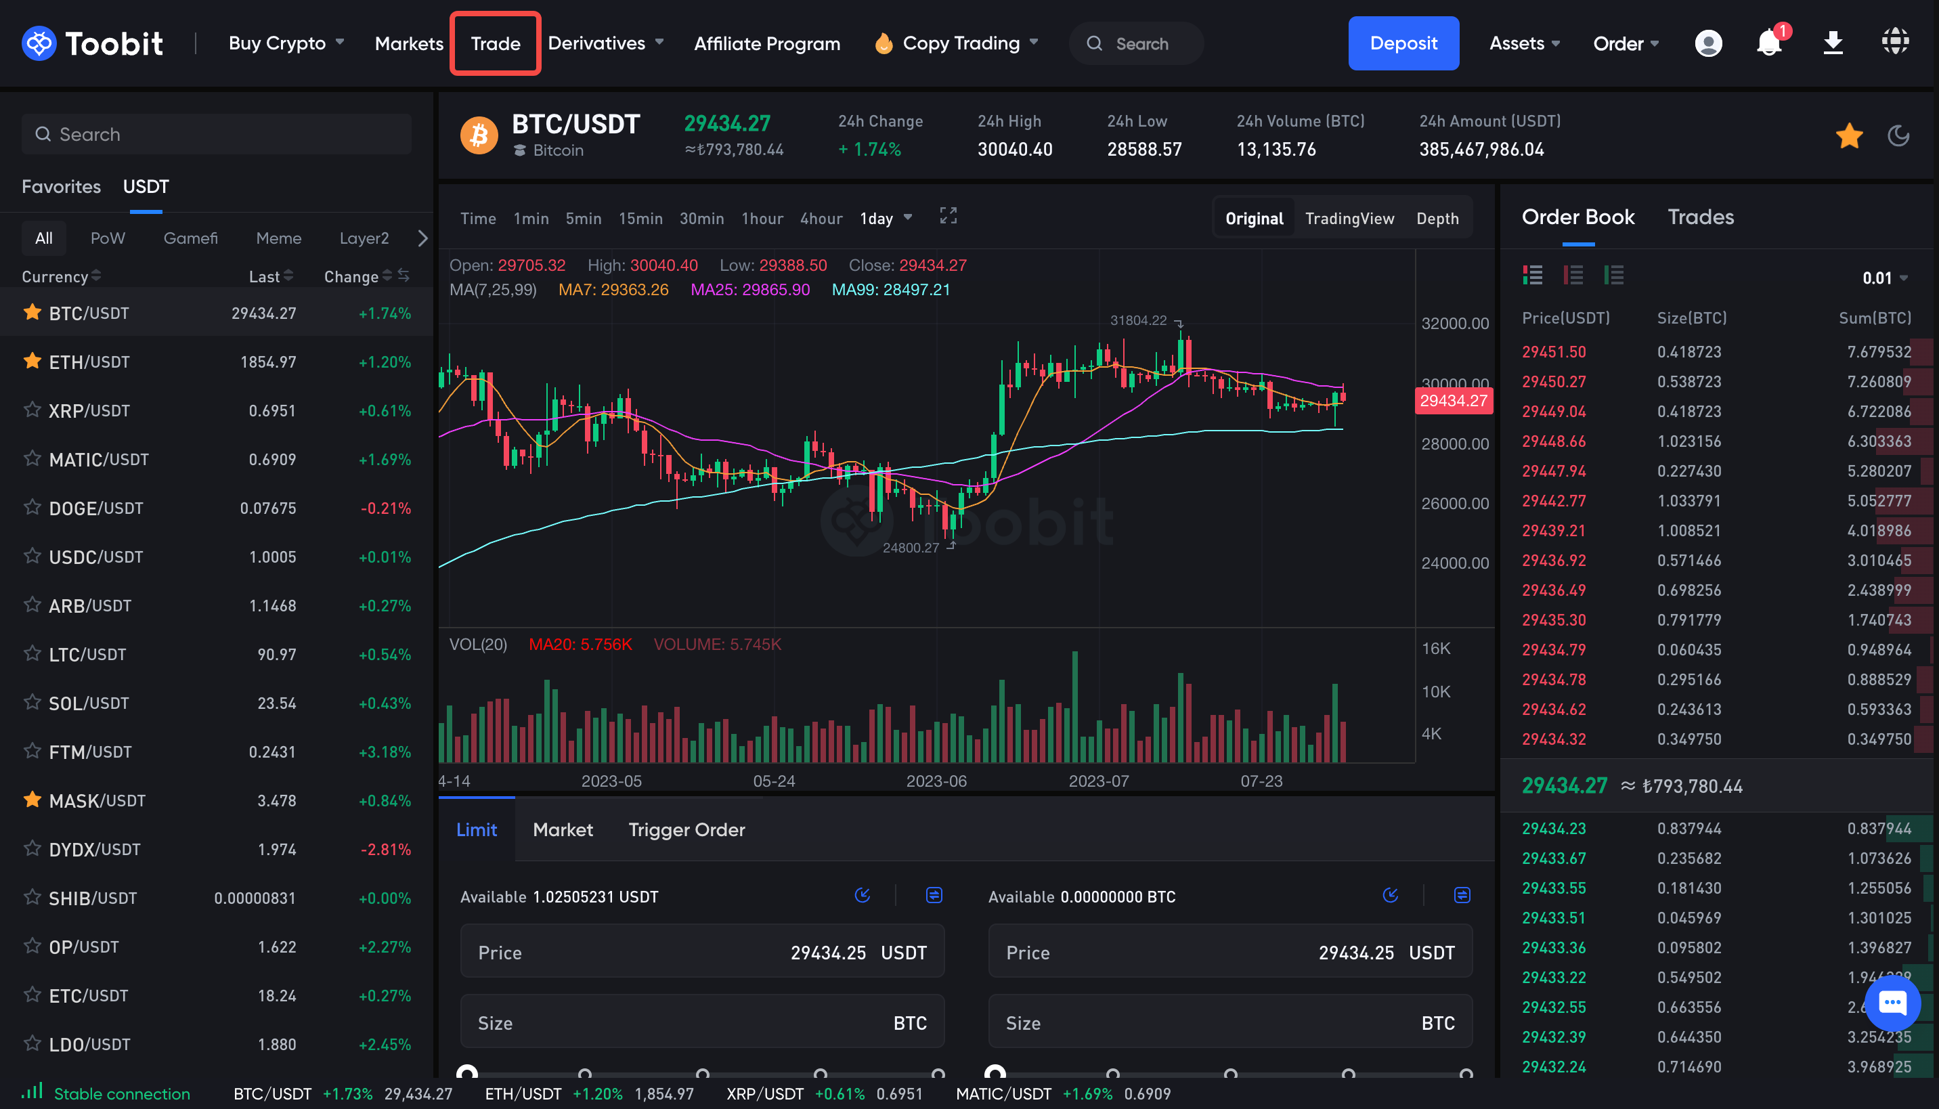1939x1109 pixels.
Task: Favorite XRP/USDT star
Action: click(x=32, y=410)
